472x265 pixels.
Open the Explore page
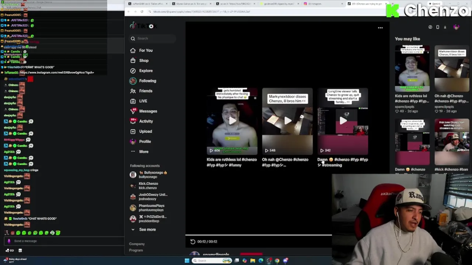(x=142, y=71)
